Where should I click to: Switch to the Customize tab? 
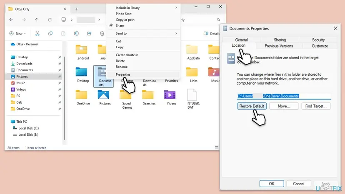pos(320,46)
